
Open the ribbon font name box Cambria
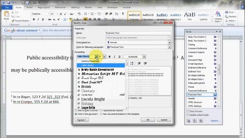[x=41, y=14]
